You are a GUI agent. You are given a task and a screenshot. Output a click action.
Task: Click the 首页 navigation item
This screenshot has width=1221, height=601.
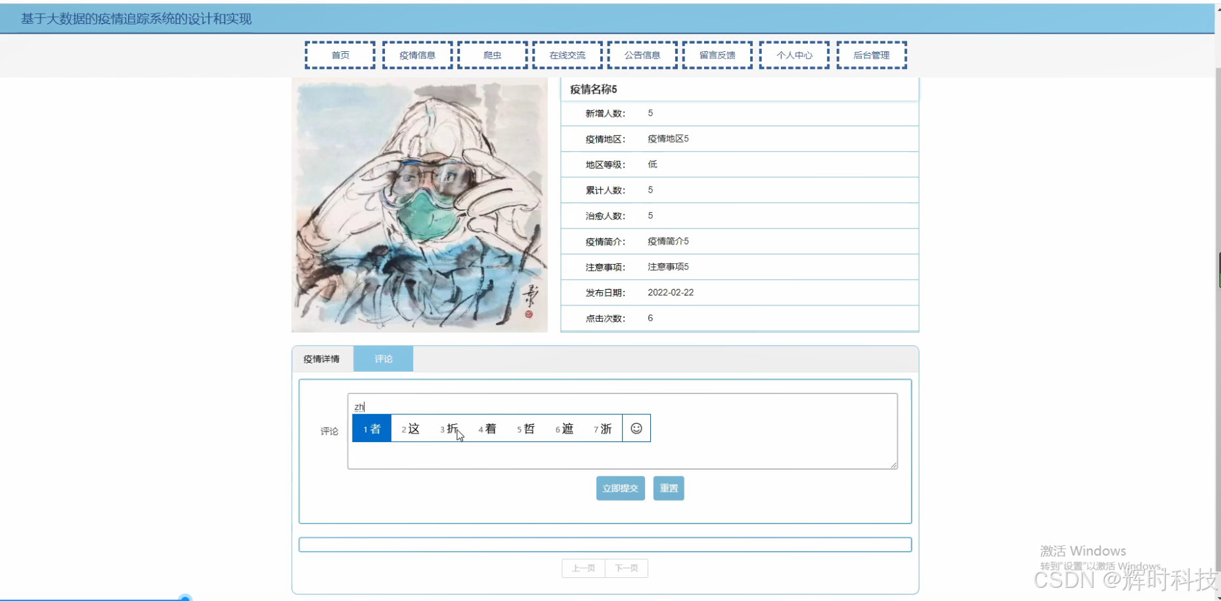tap(340, 55)
